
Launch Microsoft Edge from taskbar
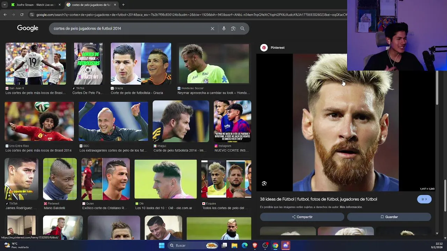[x=245, y=245]
